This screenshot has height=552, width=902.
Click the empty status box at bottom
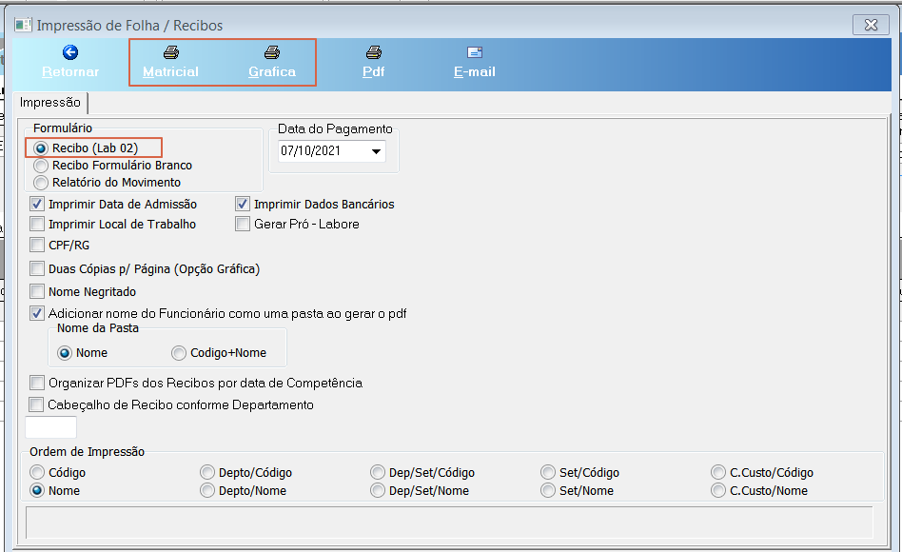449,522
